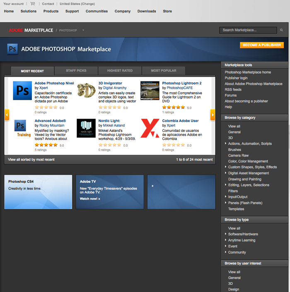Open Communities menu
Image resolution: width=290 pixels, height=292 pixels.
[x=97, y=11]
